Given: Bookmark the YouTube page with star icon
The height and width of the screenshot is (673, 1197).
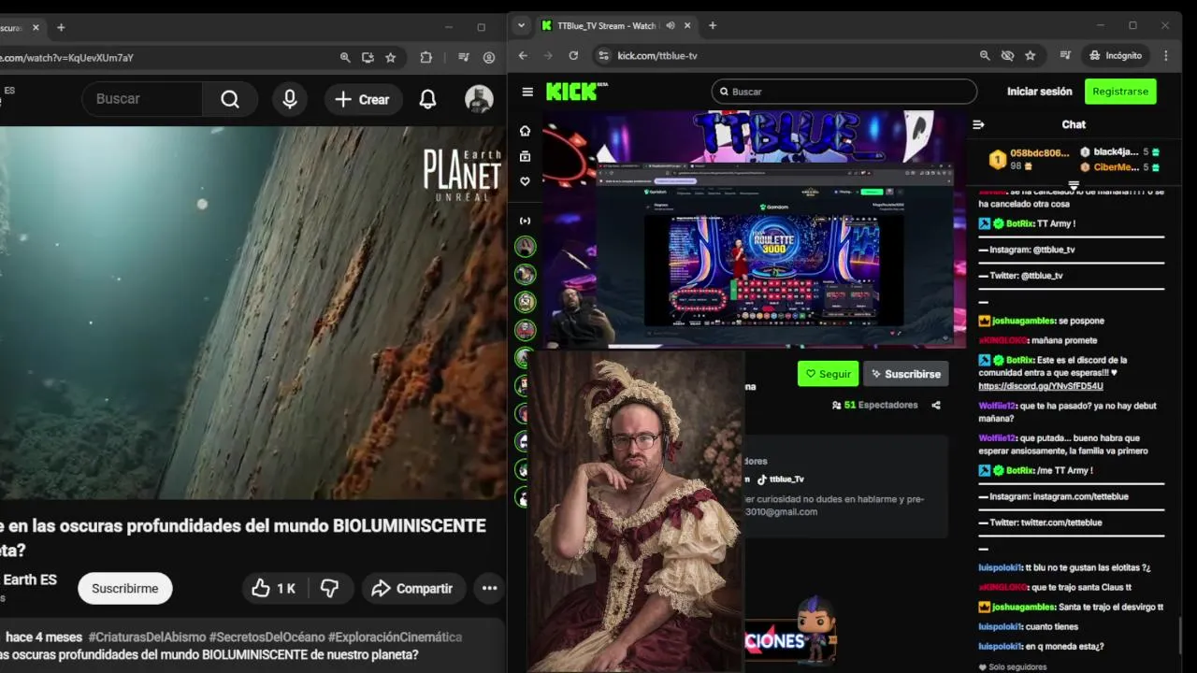Looking at the screenshot, I should (x=391, y=57).
